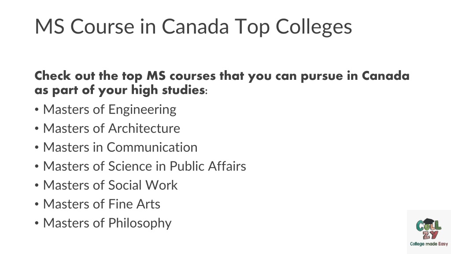Viewport: 451px width, 254px height.
Task: Click 'Masters of Fine Arts' bullet
Action: [102, 204]
